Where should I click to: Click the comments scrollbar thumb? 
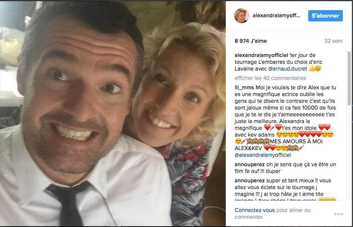pyautogui.click(x=349, y=78)
